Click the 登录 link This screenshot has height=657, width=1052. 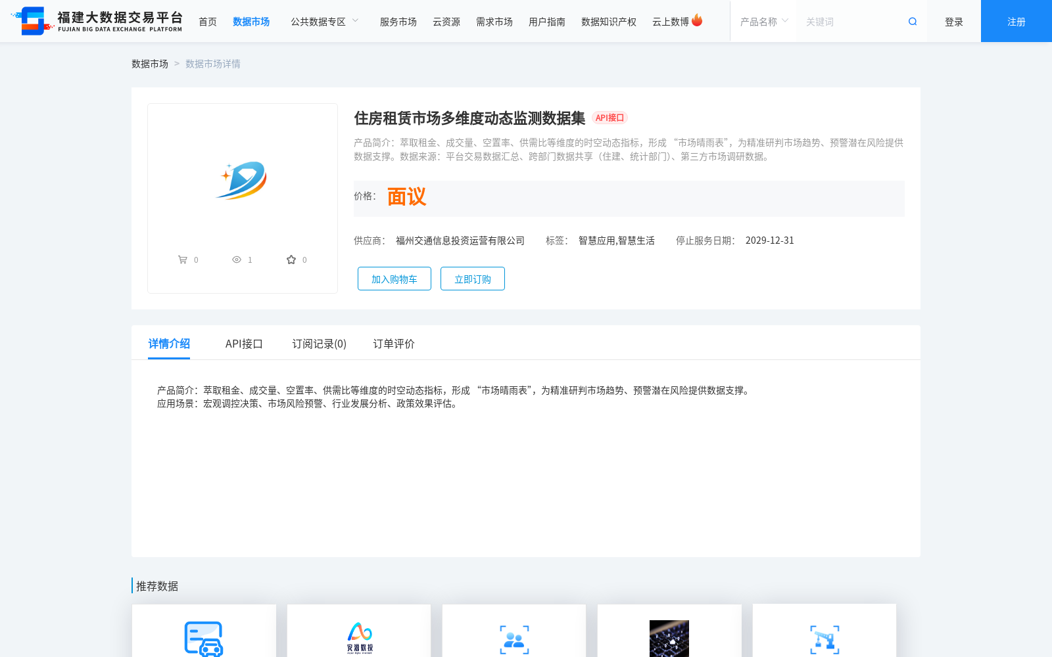(x=954, y=22)
